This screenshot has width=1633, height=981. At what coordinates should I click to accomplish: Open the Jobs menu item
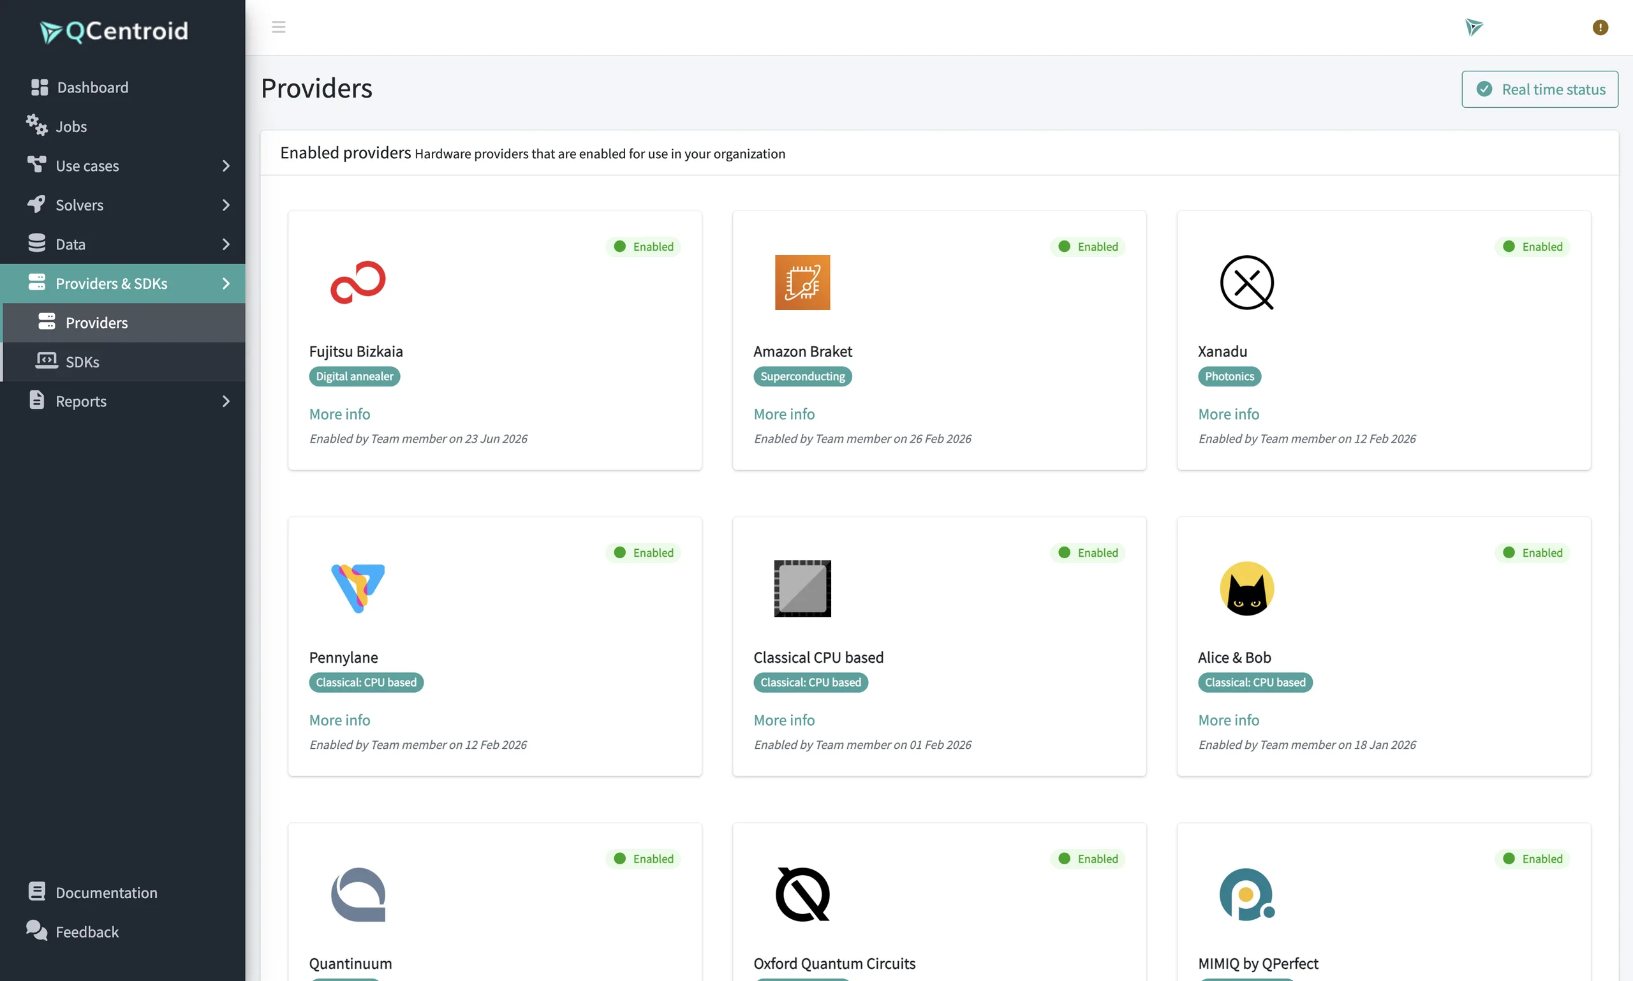(123, 126)
